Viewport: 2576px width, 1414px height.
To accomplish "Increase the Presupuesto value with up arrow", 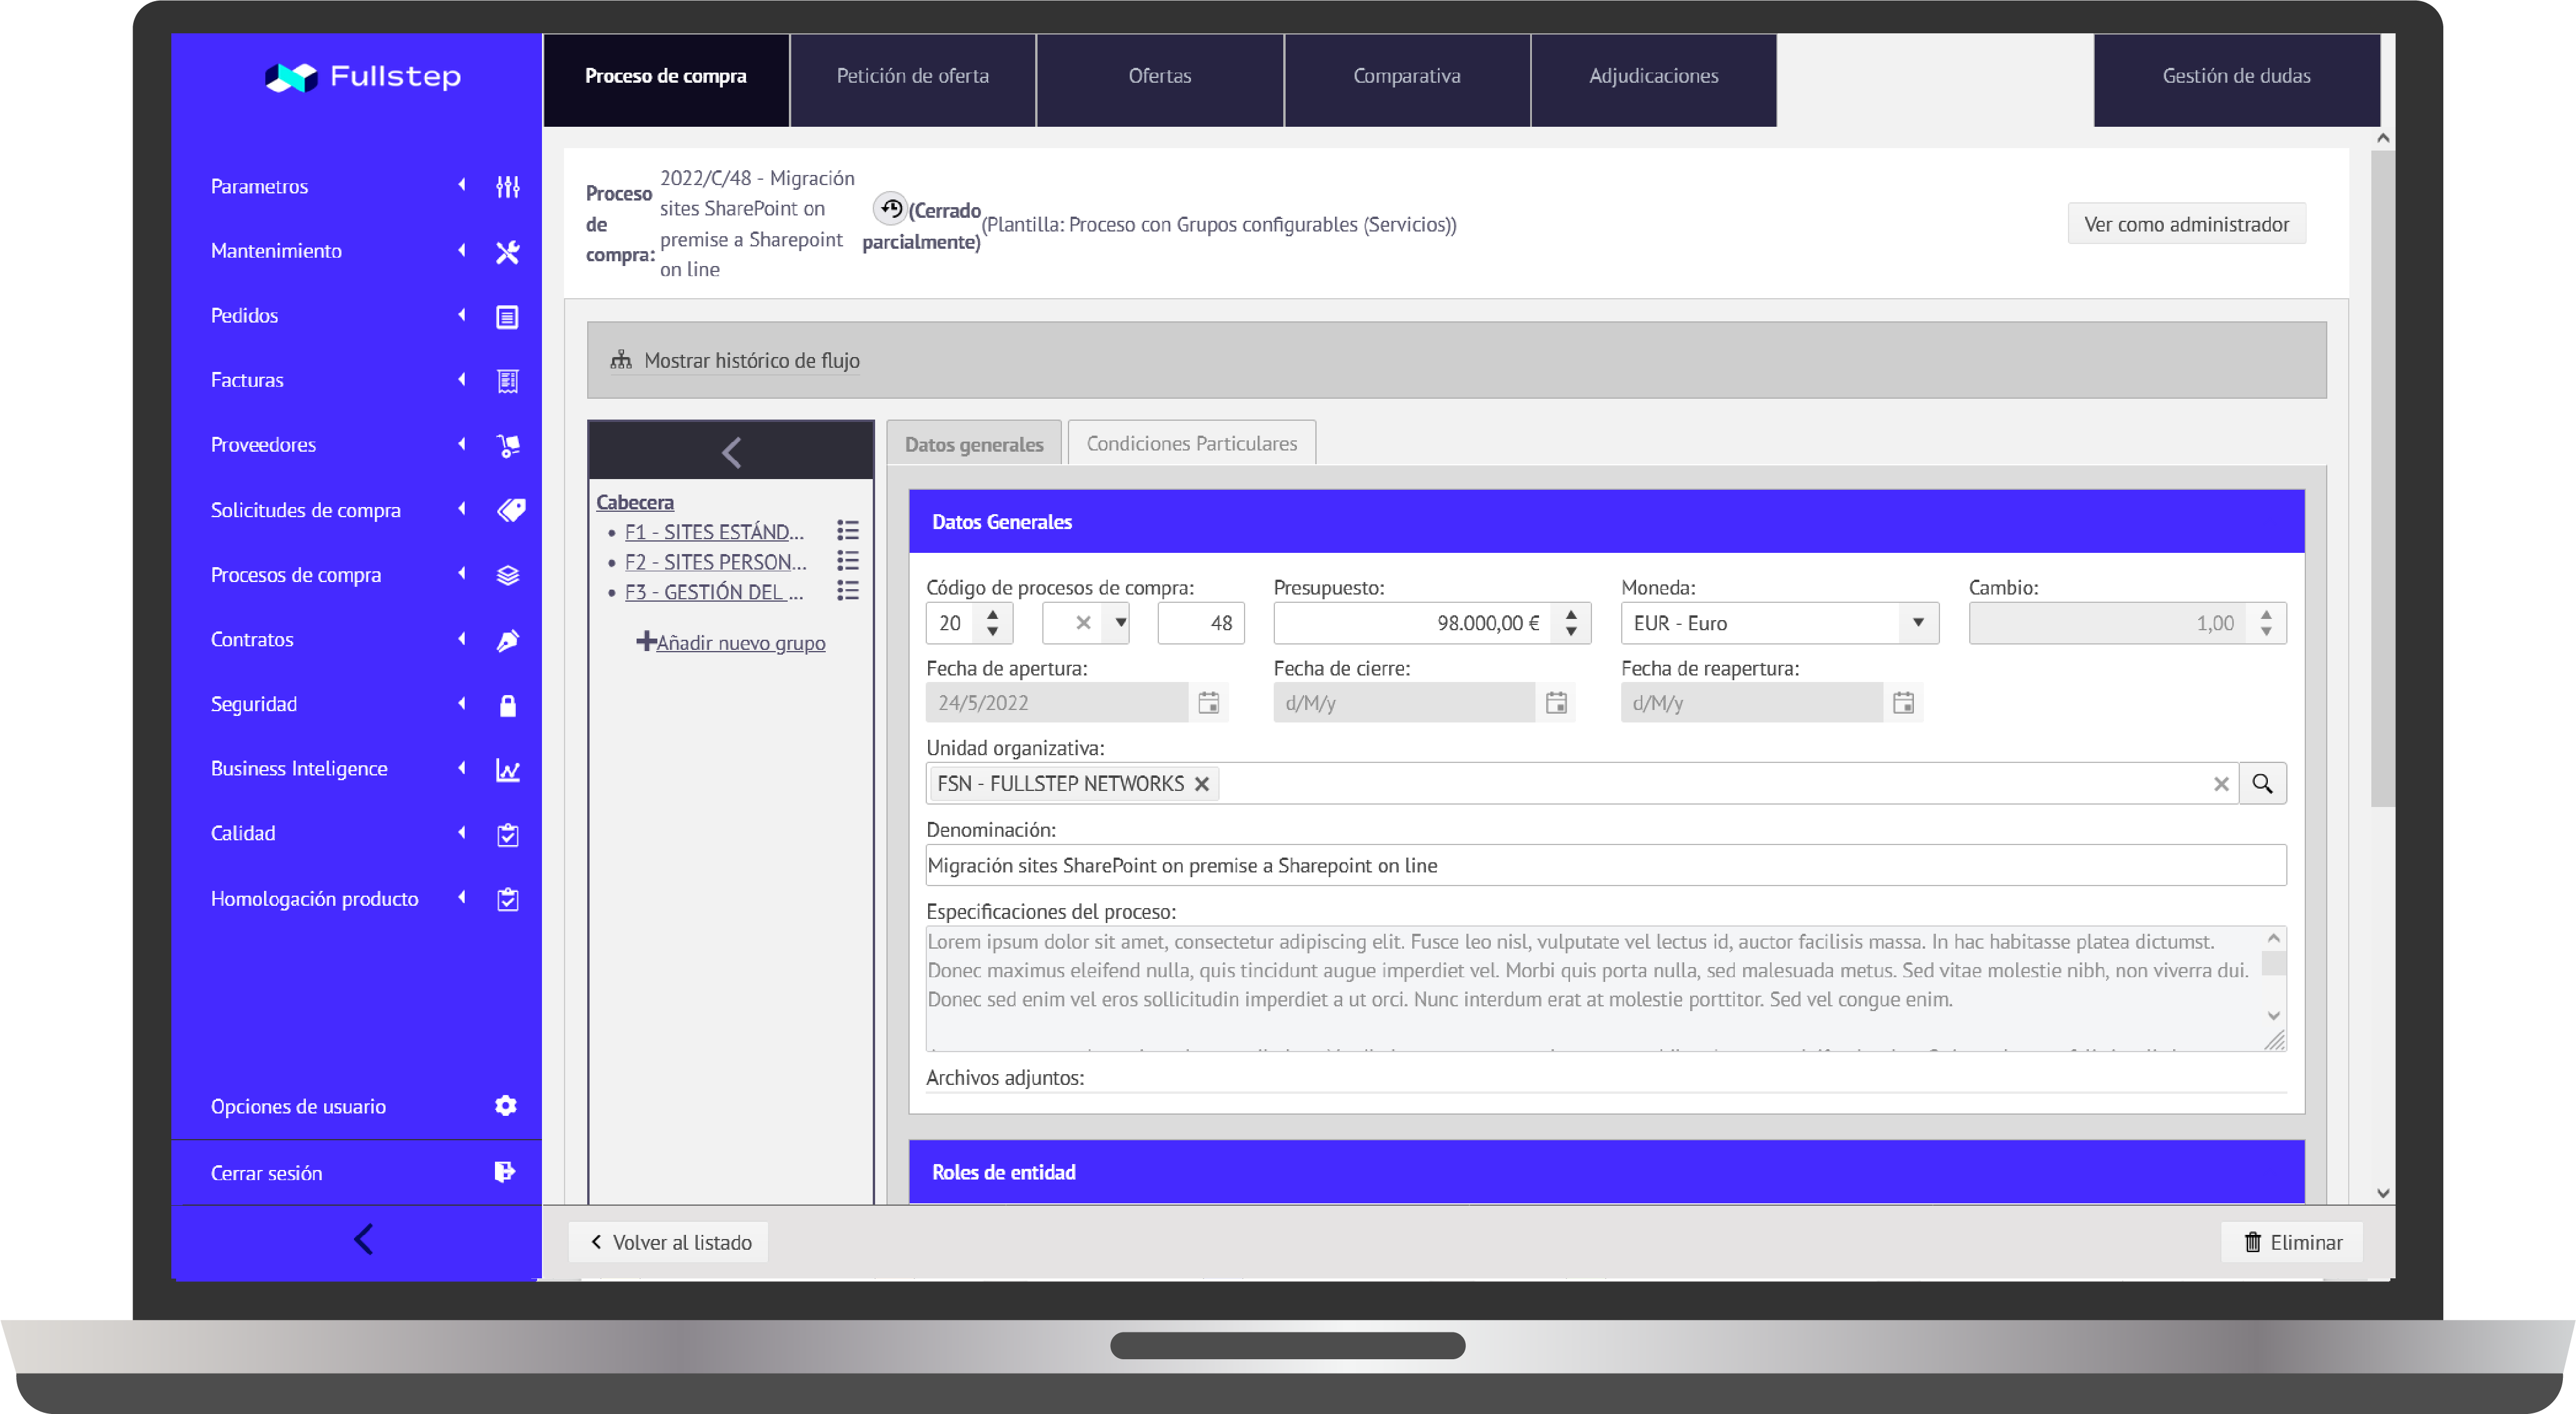I will point(1571,614).
